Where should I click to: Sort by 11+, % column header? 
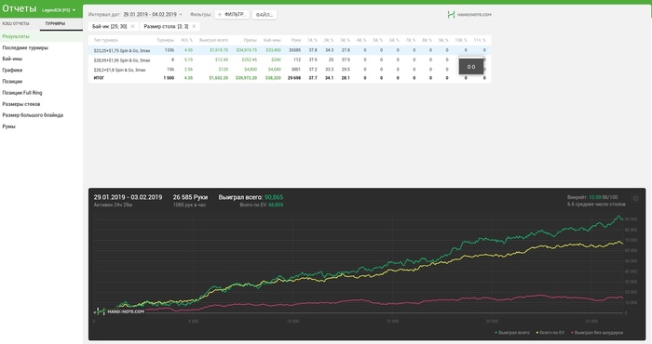pos(480,40)
